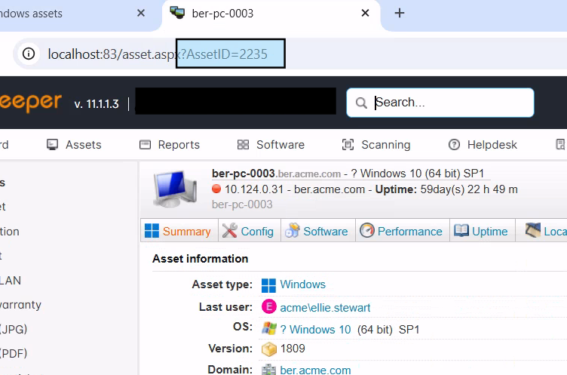Click the asset name ber-pc-0003 heading
The image size is (567, 375).
[244, 174]
